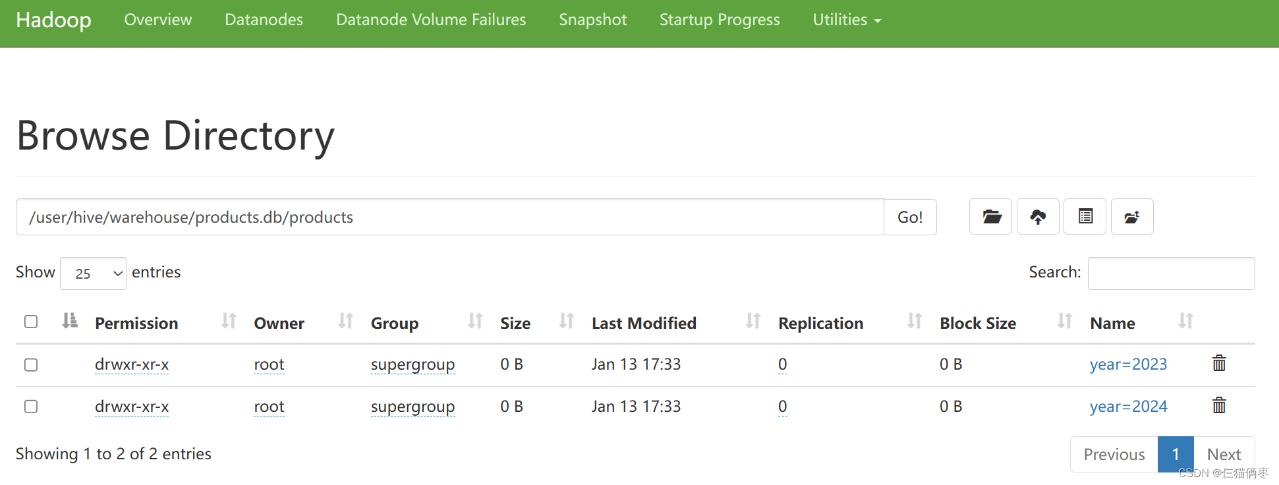
Task: Expand the Utilities dropdown menu
Action: [847, 20]
